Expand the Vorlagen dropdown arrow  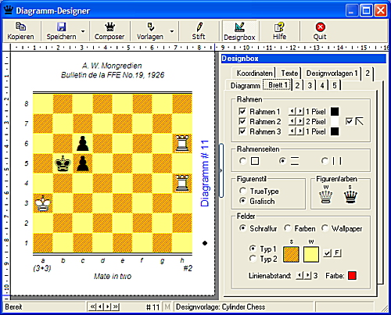click(x=172, y=31)
